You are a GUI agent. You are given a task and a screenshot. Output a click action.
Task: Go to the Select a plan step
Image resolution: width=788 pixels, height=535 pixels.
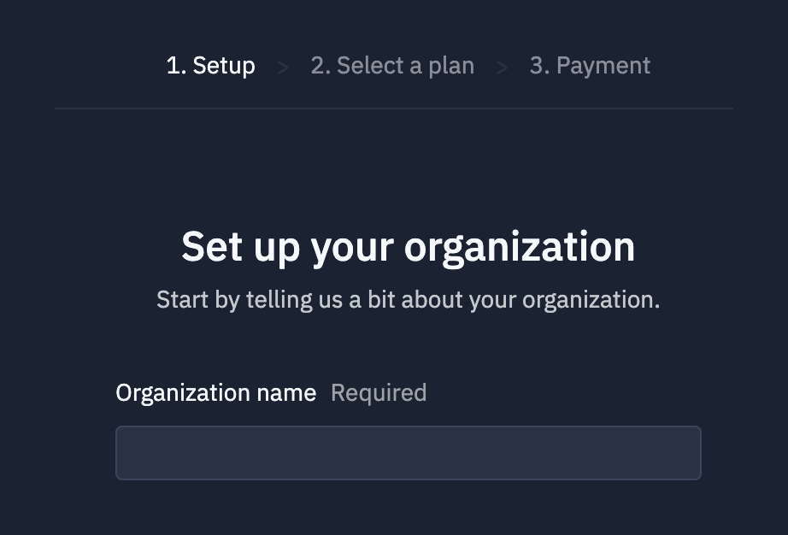(392, 66)
